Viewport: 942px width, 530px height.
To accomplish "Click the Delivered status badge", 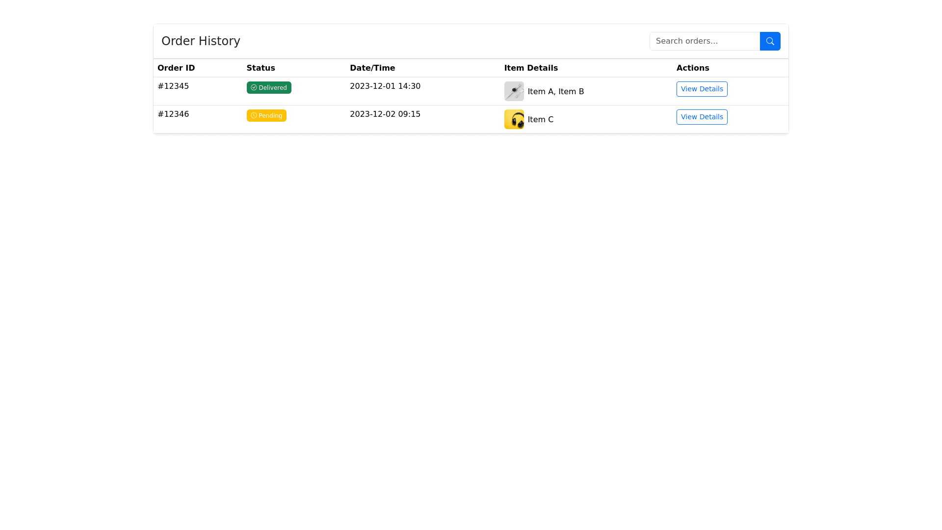I will click(269, 87).
